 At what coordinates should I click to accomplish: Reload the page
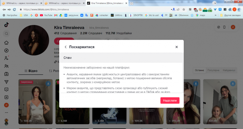(15, 9)
